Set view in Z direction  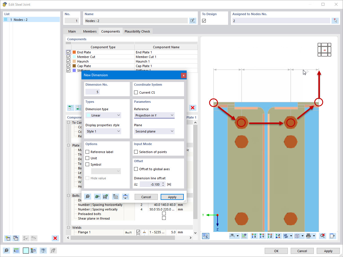[x=270, y=236]
